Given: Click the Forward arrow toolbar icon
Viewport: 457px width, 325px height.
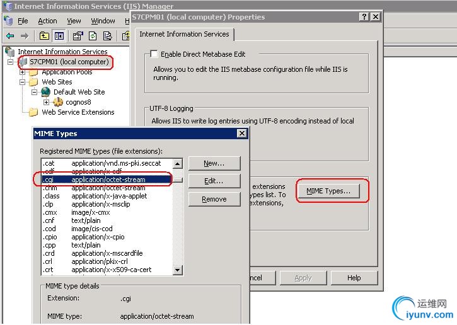Looking at the screenshot, I should tap(25, 36).
